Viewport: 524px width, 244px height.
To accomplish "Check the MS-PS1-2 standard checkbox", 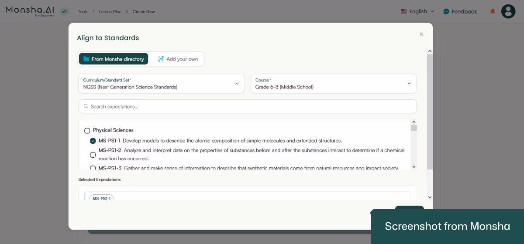I will click(93, 155).
